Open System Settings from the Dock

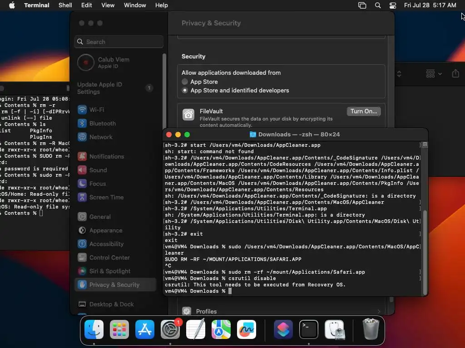point(170,329)
